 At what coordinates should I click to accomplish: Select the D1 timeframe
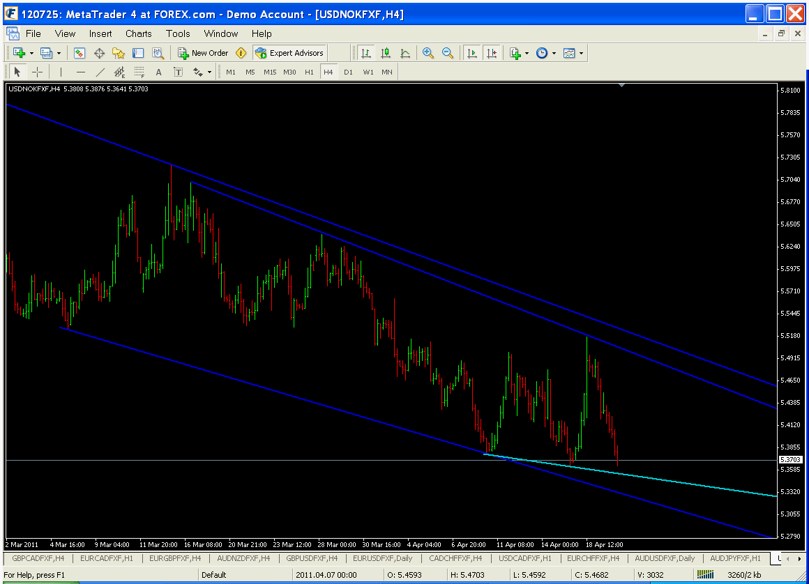coord(348,72)
